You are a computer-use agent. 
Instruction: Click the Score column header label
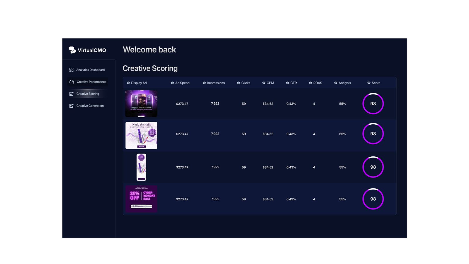tap(376, 83)
